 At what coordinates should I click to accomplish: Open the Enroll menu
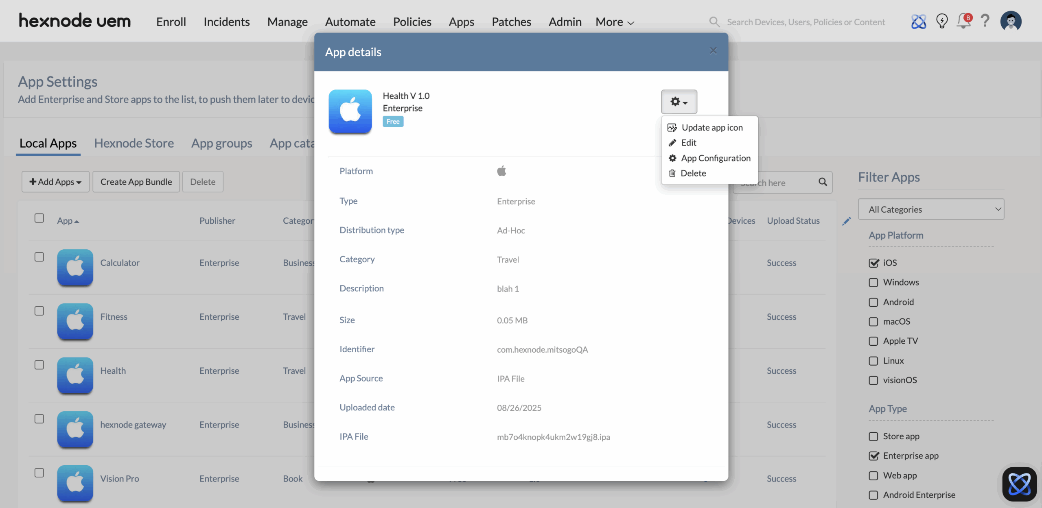click(x=171, y=22)
